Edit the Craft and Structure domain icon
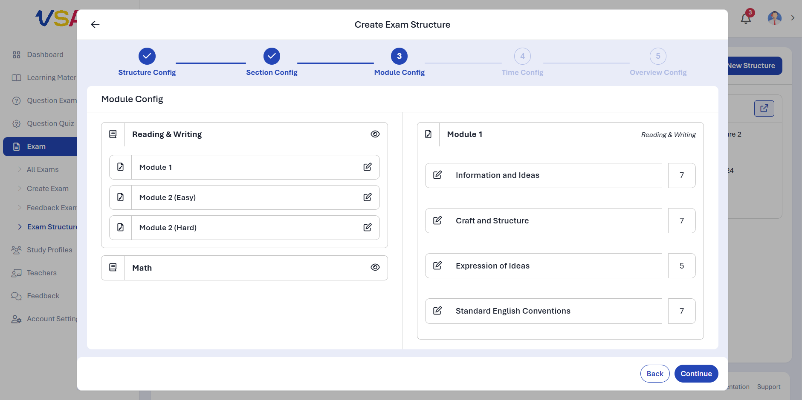This screenshot has height=400, width=802. 437,220
